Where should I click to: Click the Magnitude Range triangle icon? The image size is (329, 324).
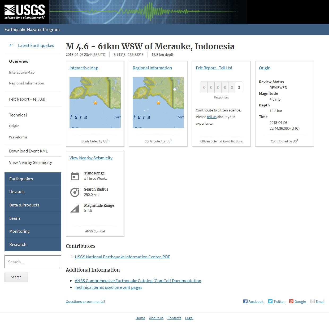tap(75, 208)
